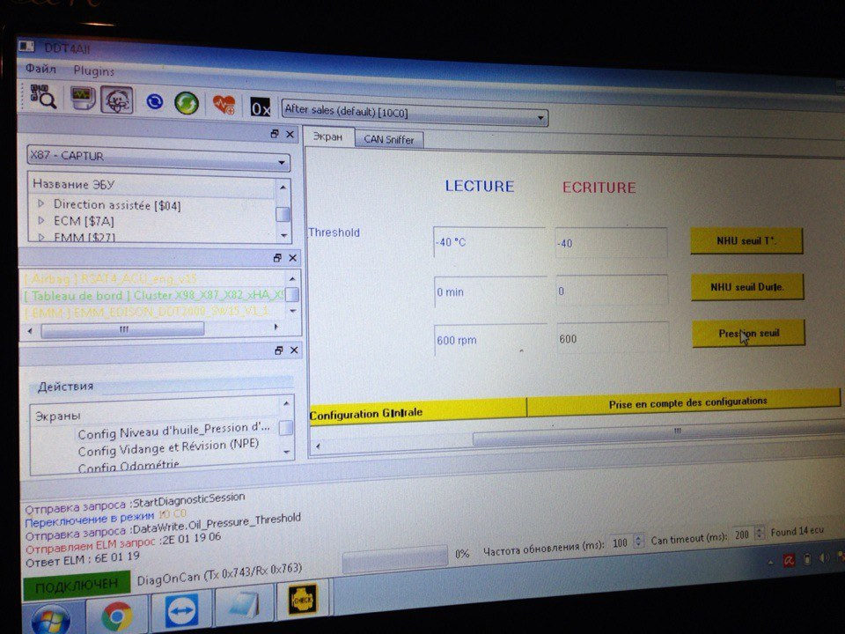The height and width of the screenshot is (634, 845).
Task: Open the After sales session dropdown
Action: point(415,113)
